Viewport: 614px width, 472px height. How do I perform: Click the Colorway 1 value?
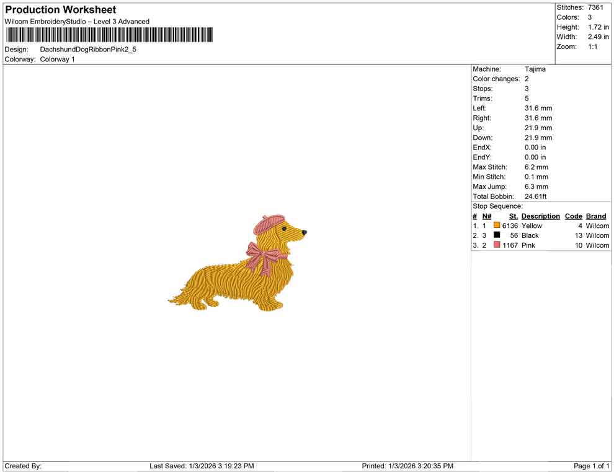[57, 59]
